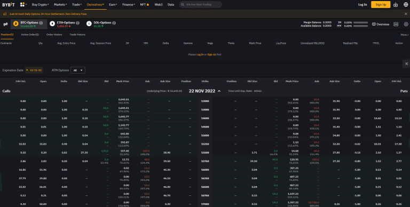The image size is (410, 207).
Task: Click Log In link in positions message
Action: pyautogui.click(x=200, y=54)
